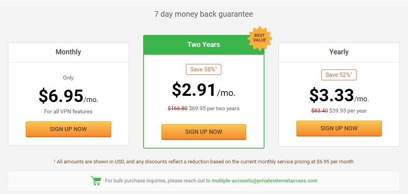Click the Save 58% discount badge
Screen dimensions: 408x194
203,69
